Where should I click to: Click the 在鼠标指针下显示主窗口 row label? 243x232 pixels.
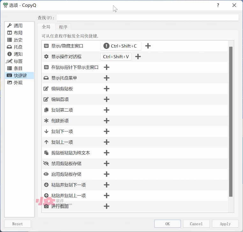pos(75,67)
